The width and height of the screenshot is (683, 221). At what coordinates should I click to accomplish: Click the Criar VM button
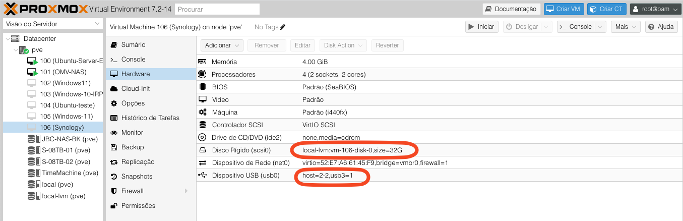tap(563, 9)
